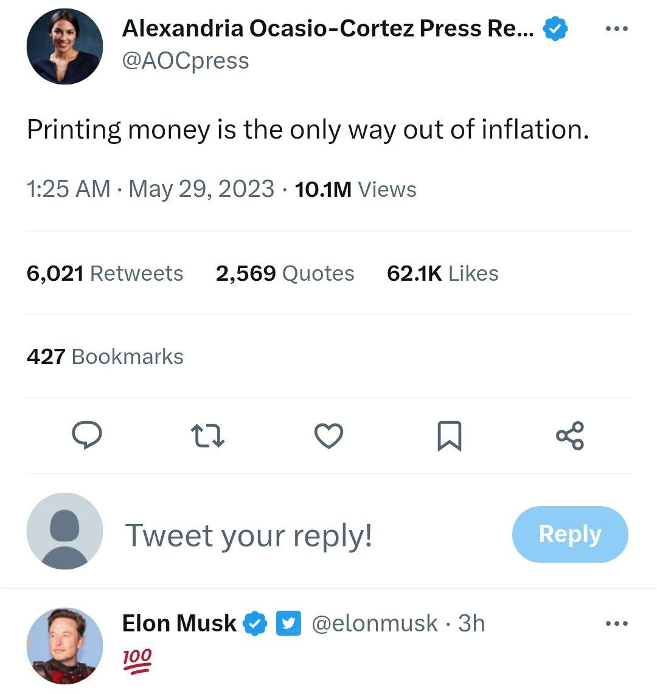Viewport: 657px width, 694px height.
Task: View the 6,021 Retweets list
Action: tap(105, 273)
